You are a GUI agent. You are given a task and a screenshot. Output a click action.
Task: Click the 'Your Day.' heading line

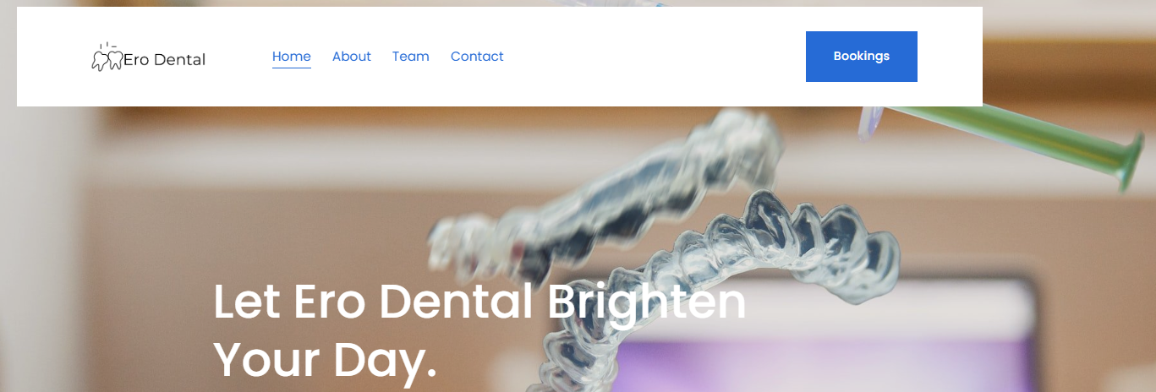pos(326,359)
